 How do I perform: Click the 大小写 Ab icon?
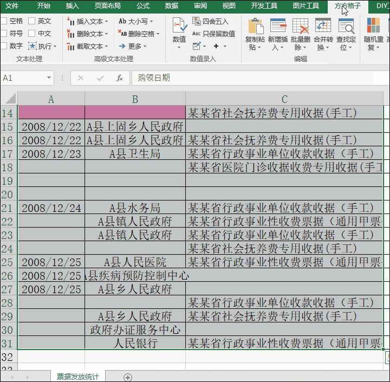pos(122,21)
